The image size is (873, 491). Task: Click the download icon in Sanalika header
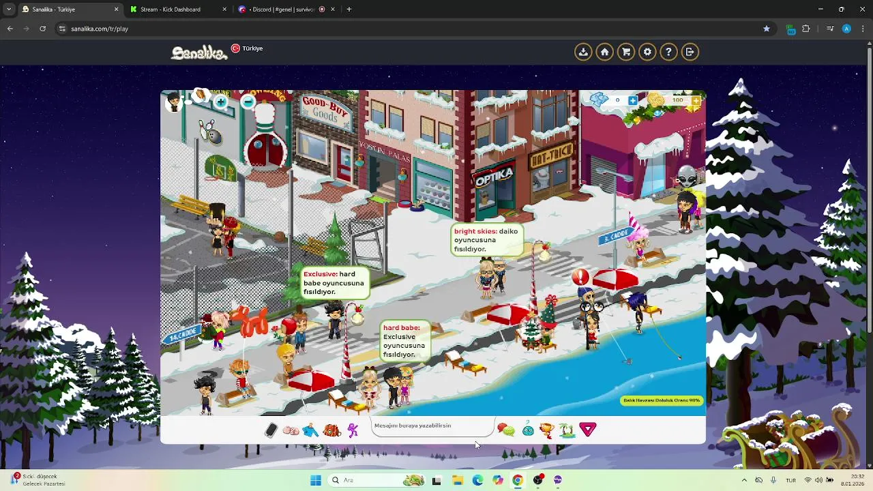[583, 52]
